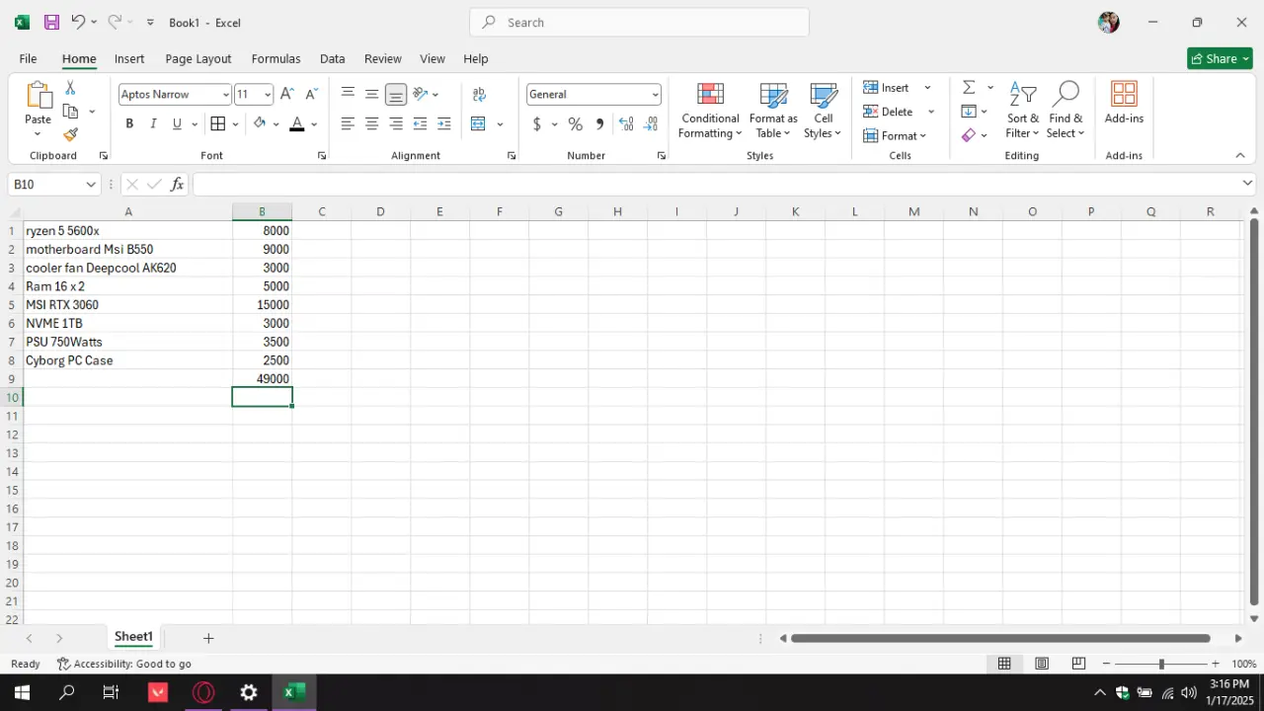The image size is (1264, 711).
Task: Apply Percent Style format
Action: (575, 124)
